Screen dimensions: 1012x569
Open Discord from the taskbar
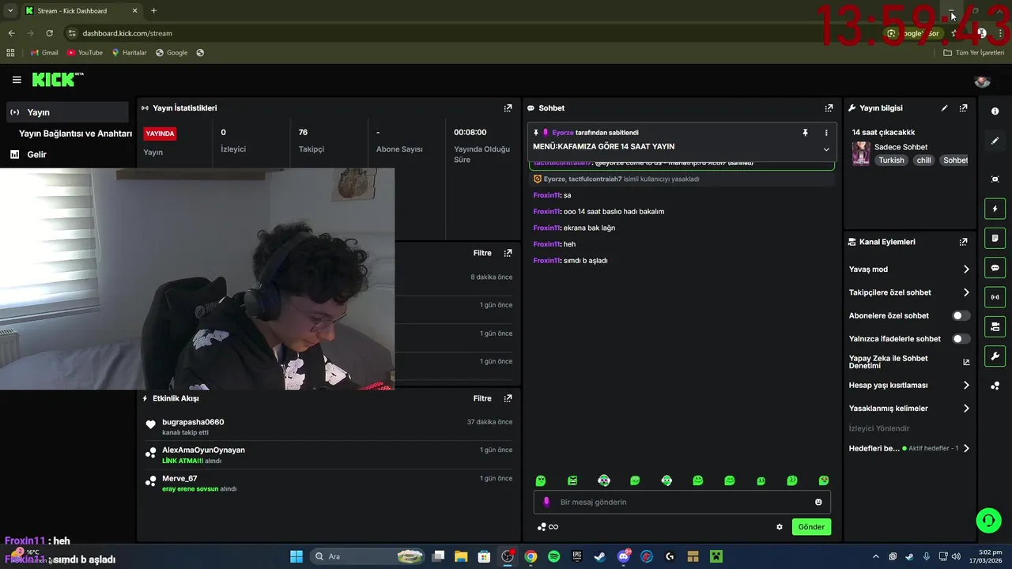tap(624, 556)
